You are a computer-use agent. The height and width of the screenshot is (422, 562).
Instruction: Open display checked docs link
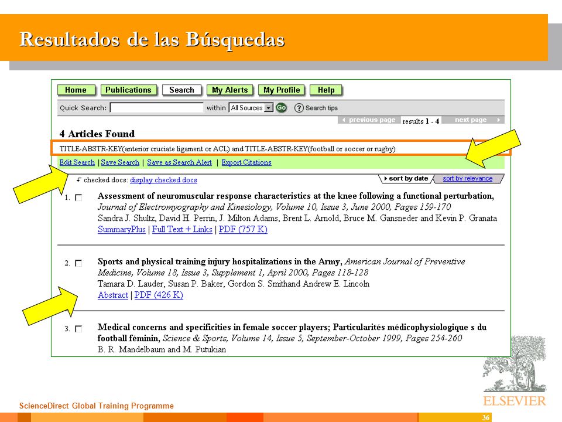point(163,180)
